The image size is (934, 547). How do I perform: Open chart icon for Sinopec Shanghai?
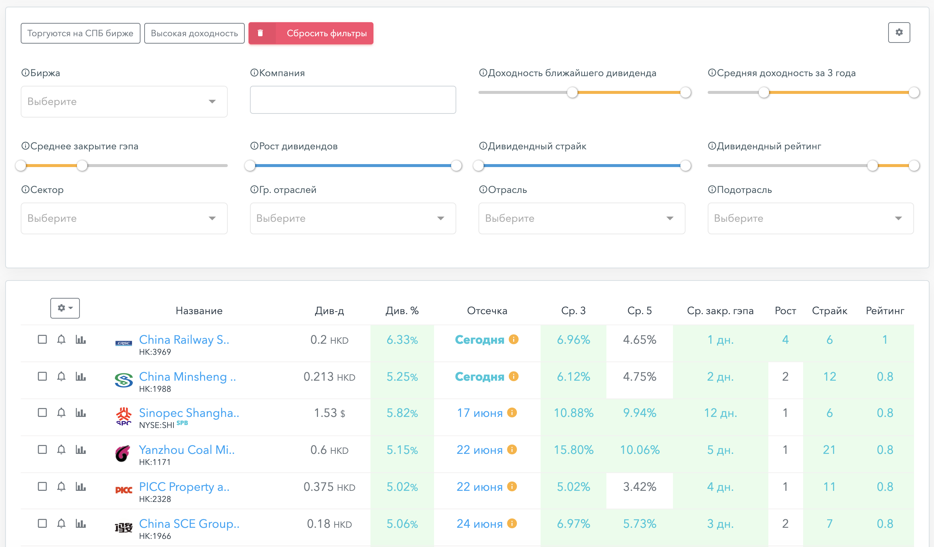pos(81,412)
